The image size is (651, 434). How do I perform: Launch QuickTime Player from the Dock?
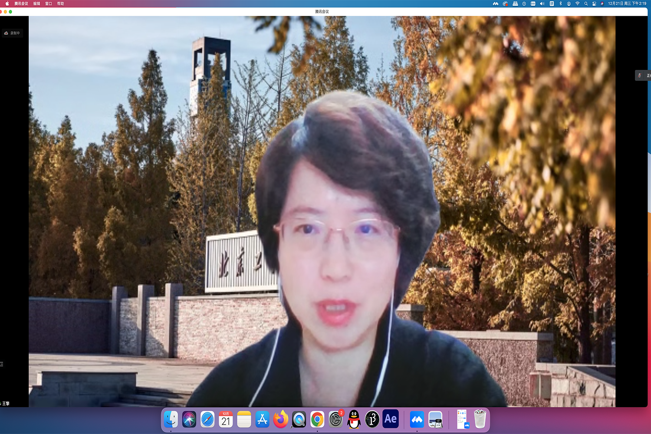[x=299, y=419]
